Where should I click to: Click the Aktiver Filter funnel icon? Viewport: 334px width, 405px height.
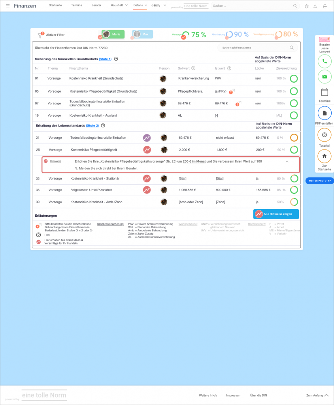pyautogui.click(x=40, y=35)
